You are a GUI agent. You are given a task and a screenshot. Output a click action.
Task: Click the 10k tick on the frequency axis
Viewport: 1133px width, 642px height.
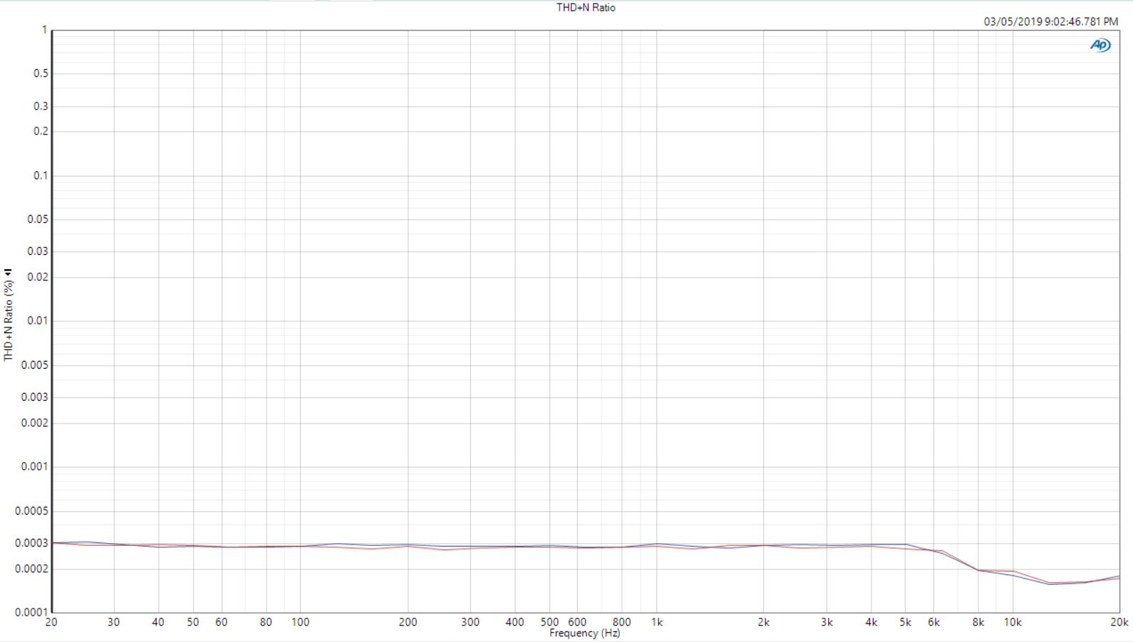click(1013, 622)
